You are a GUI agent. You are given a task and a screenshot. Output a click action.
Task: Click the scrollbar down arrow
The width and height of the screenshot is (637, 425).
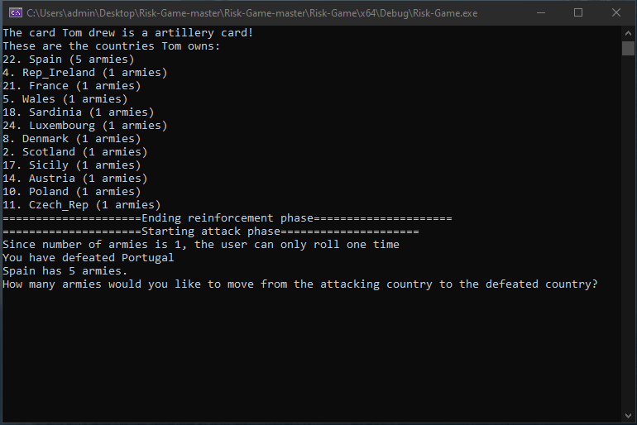click(x=628, y=417)
